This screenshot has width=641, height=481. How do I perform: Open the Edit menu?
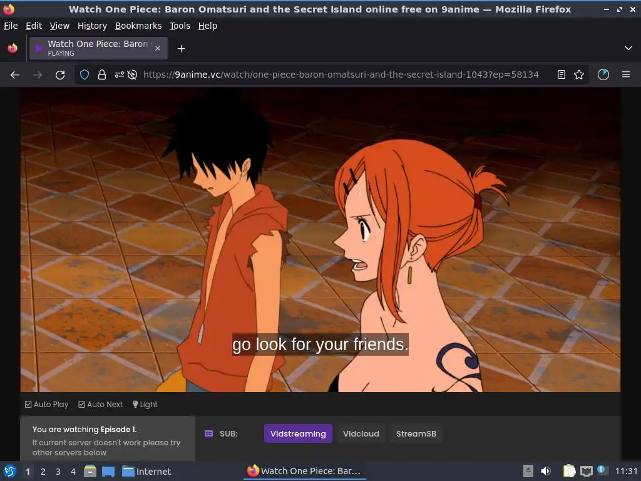coord(34,26)
